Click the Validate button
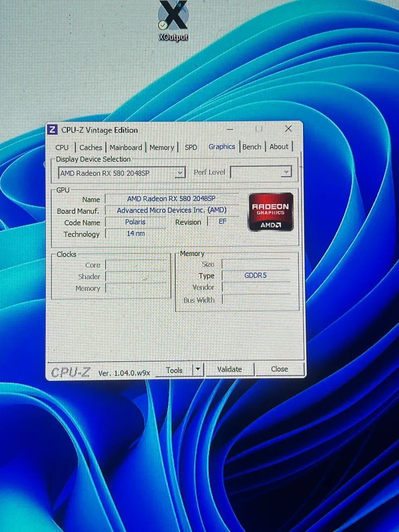The width and height of the screenshot is (399, 532). (229, 369)
